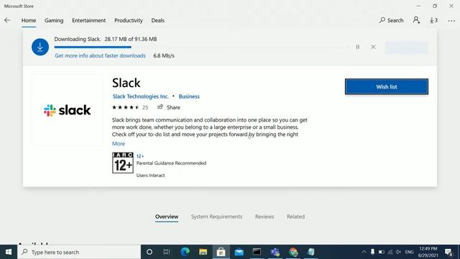Click ENG language indicator
This screenshot has width=460, height=259.
(x=409, y=252)
